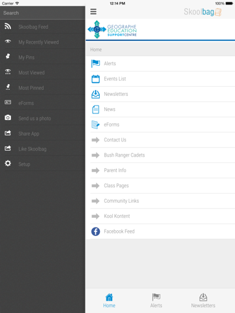Click the Search field in sidebar
This screenshot has height=313, width=235.
tap(42, 13)
